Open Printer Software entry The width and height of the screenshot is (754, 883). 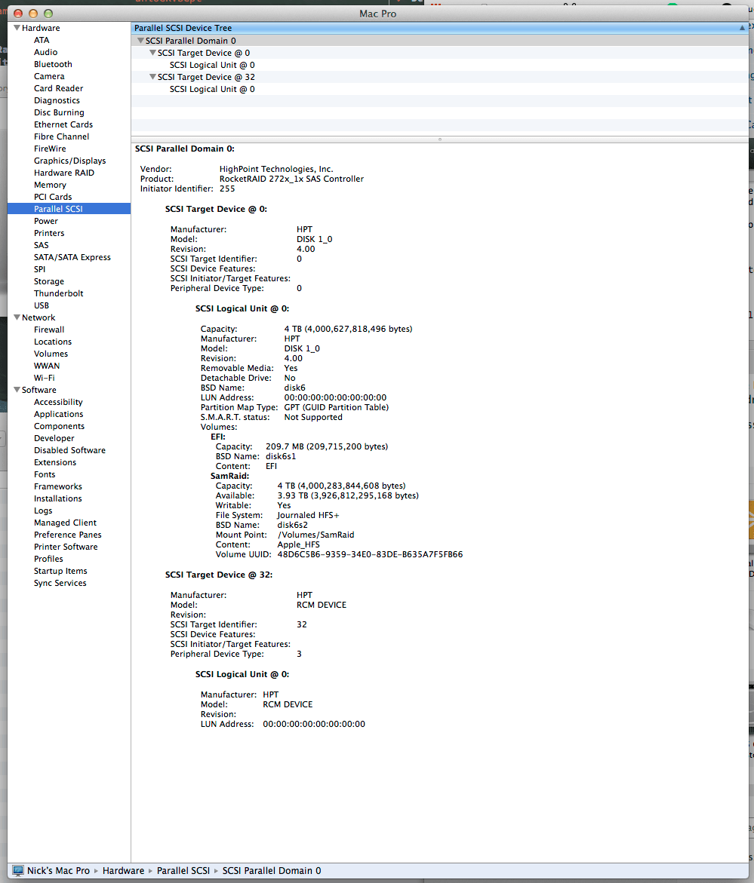click(66, 546)
